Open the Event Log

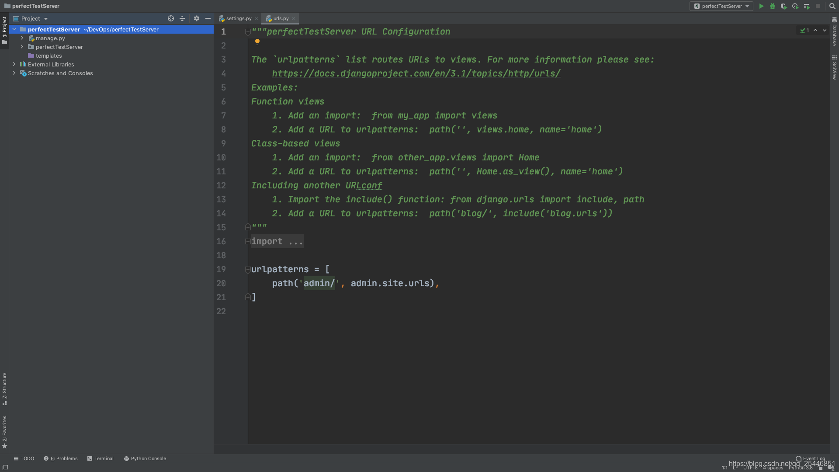(x=811, y=458)
